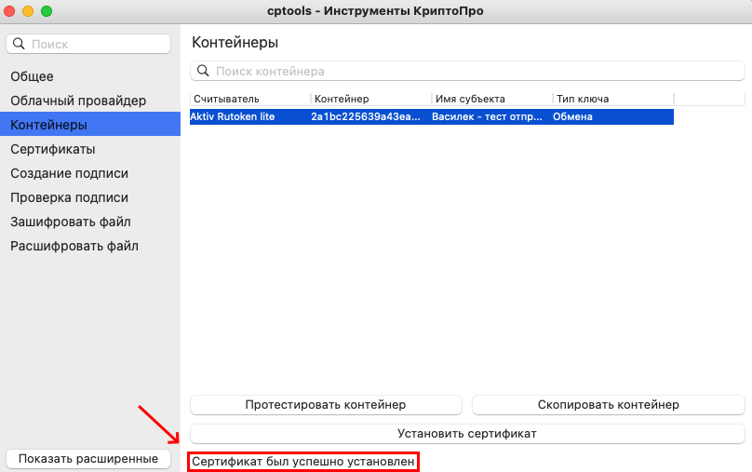Click the Контейнеры page heading
Viewport: 752px width, 472px height.
point(235,42)
